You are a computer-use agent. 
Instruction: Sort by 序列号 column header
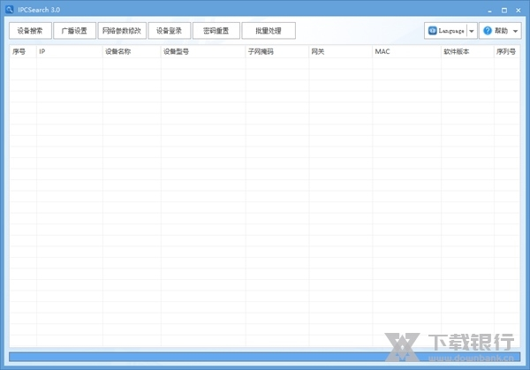tap(507, 52)
